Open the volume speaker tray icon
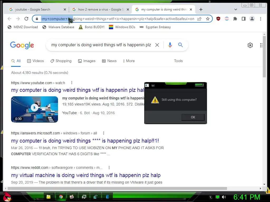The image size is (270, 202). [224, 197]
